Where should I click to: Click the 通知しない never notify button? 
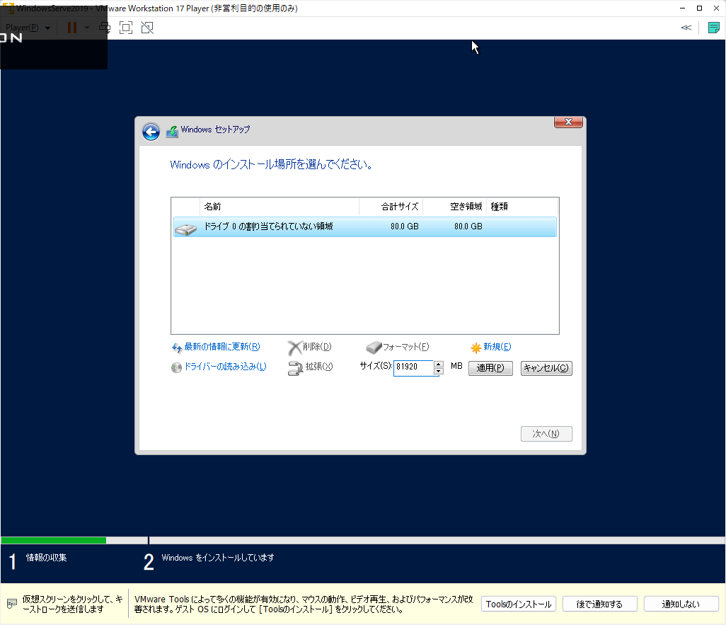(x=681, y=604)
